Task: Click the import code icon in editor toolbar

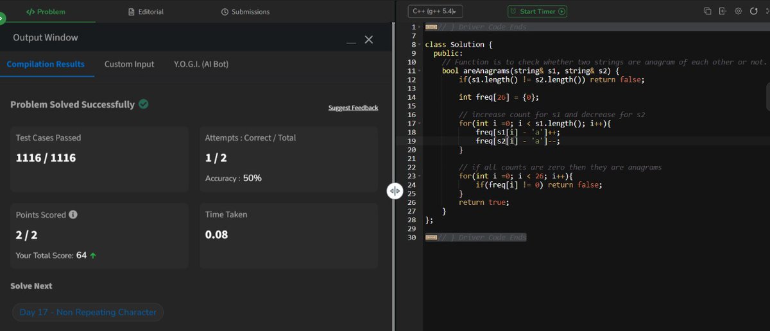Action: coord(723,12)
